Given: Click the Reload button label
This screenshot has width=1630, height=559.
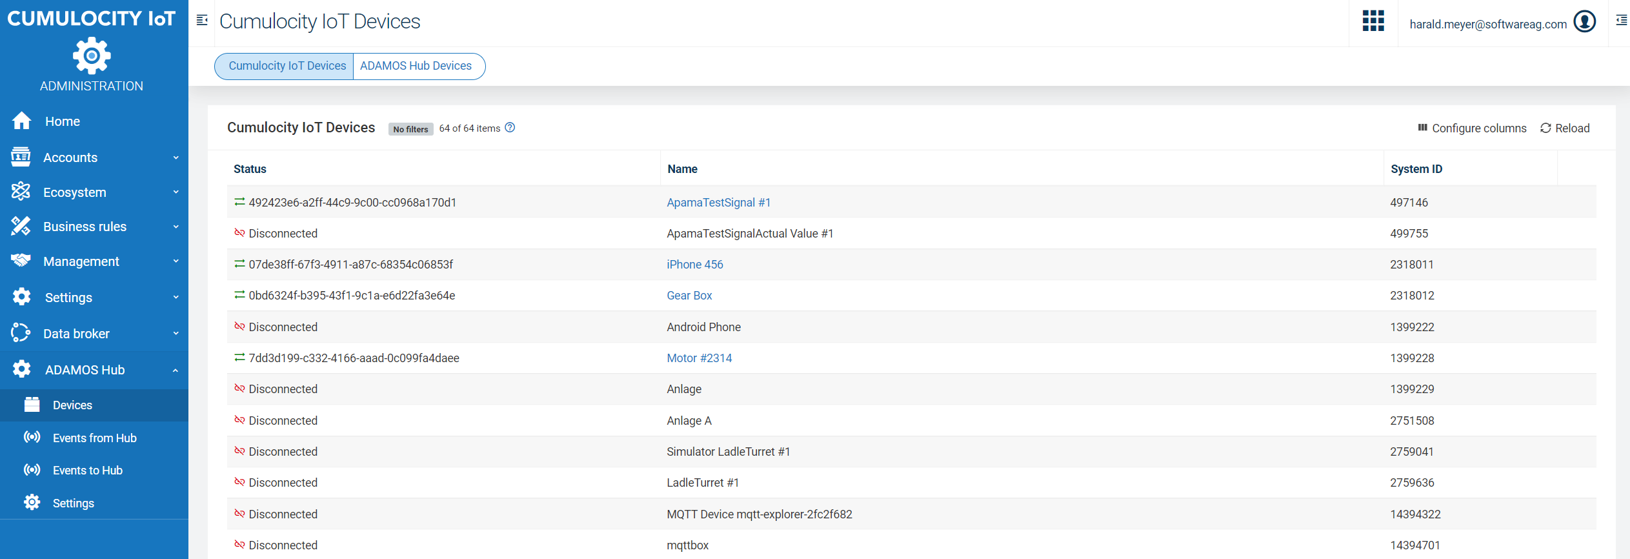Looking at the screenshot, I should 1572,128.
